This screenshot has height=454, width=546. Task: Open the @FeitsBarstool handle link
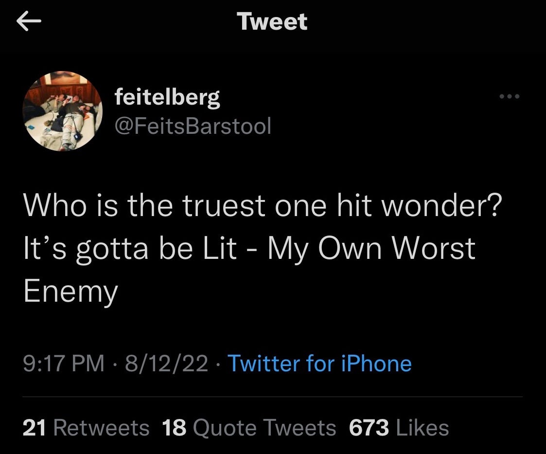pos(192,126)
